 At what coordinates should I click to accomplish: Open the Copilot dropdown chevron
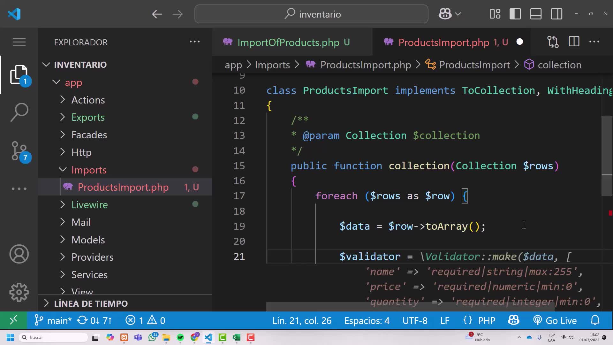(x=458, y=14)
